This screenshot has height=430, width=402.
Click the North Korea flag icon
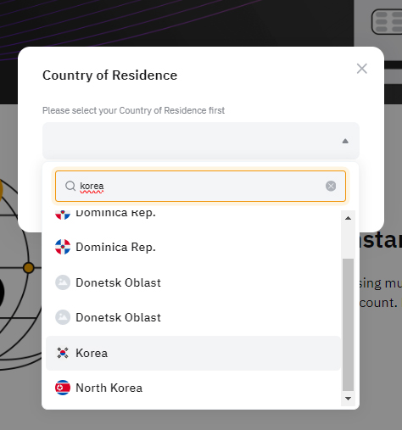pyautogui.click(x=63, y=388)
